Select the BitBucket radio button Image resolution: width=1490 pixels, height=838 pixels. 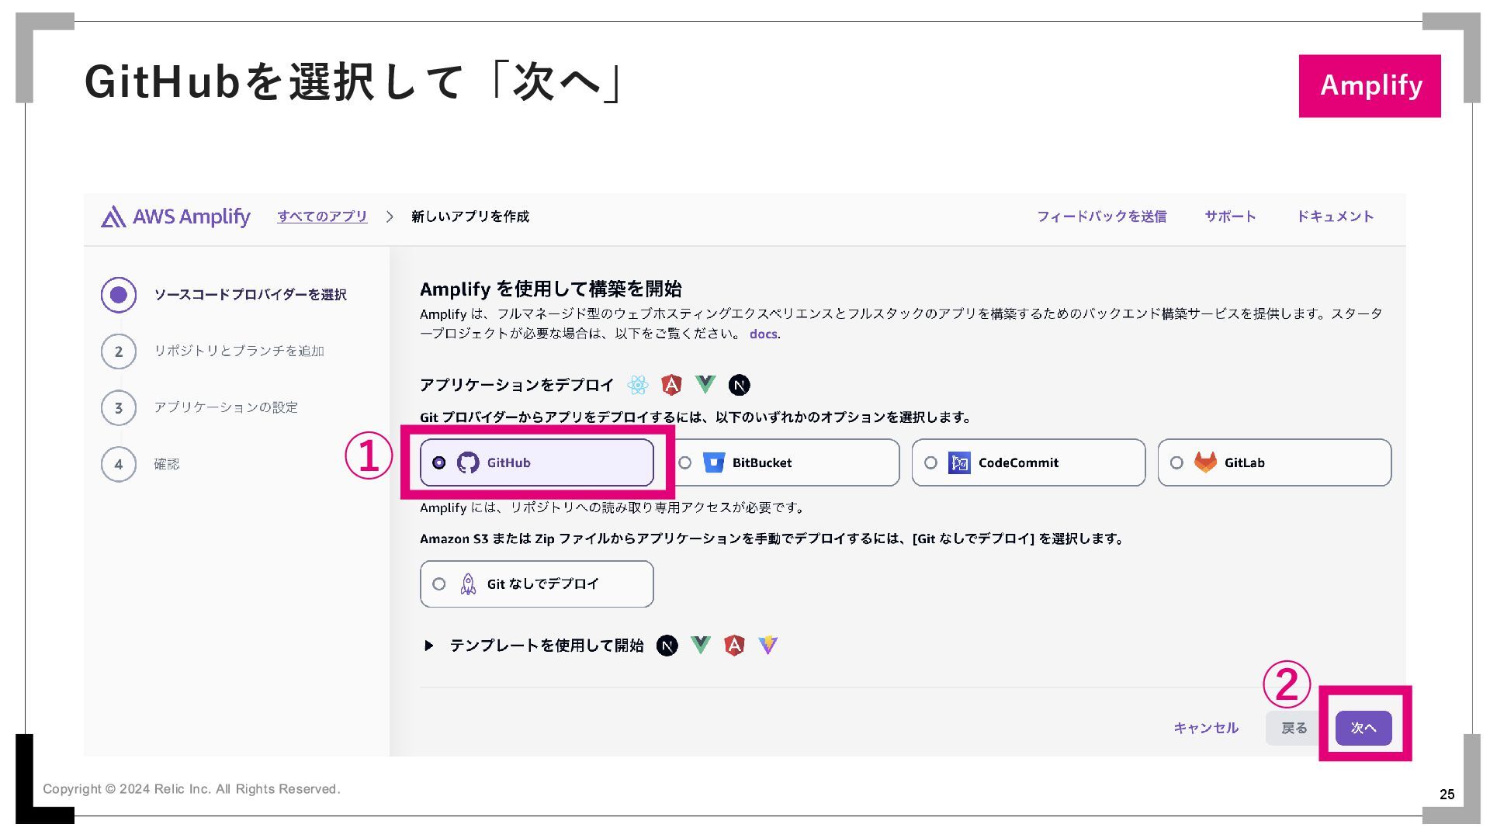pyautogui.click(x=685, y=462)
